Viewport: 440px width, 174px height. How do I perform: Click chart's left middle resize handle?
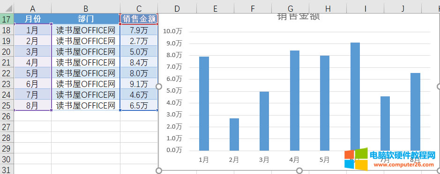click(x=158, y=87)
